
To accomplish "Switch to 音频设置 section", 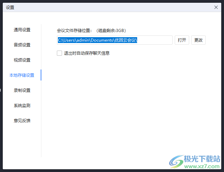I will point(22,45).
